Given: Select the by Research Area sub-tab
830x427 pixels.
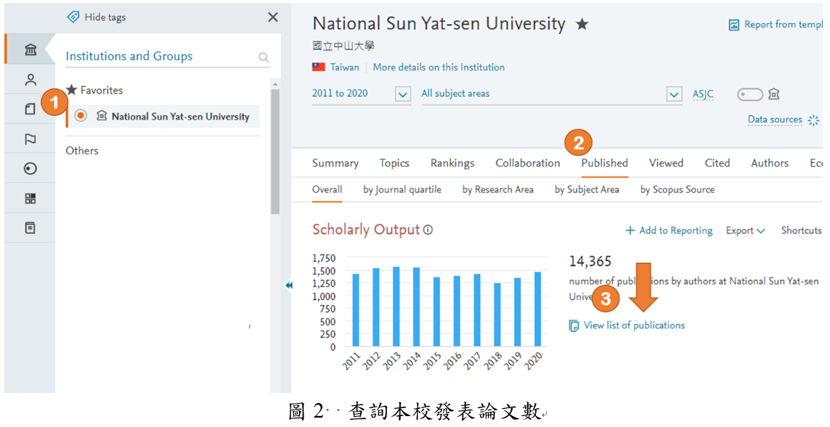Looking at the screenshot, I should pyautogui.click(x=498, y=190).
